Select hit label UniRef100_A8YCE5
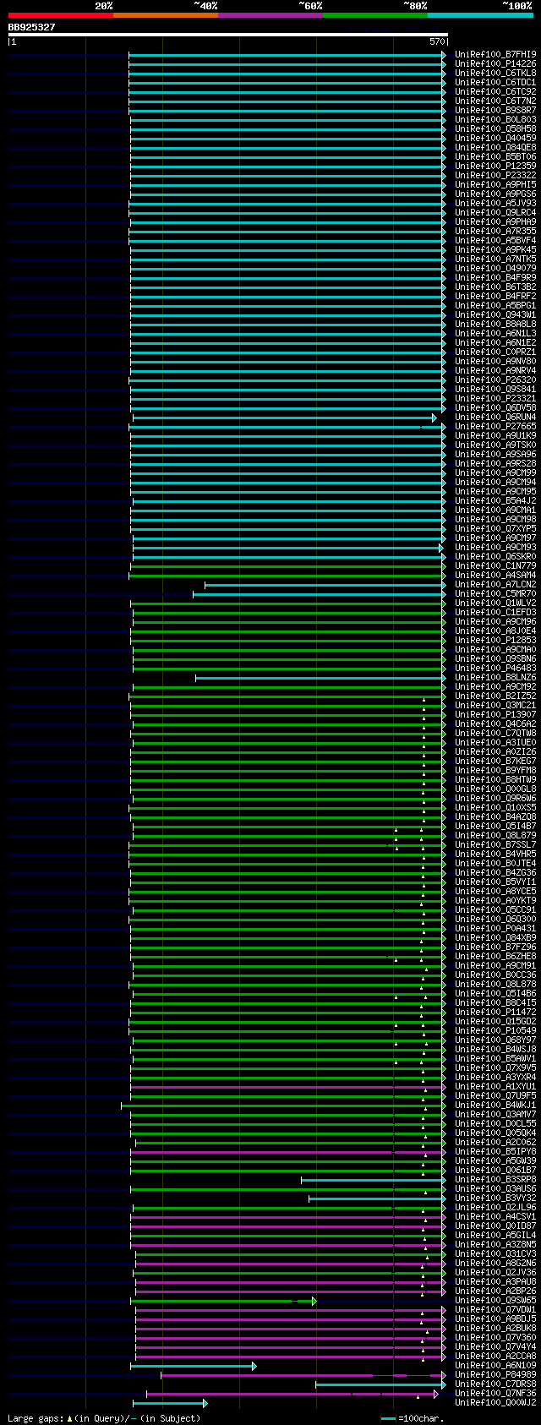 pyautogui.click(x=495, y=891)
